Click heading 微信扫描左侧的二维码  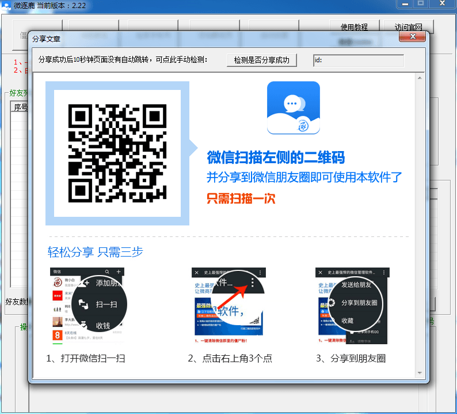pyautogui.click(x=276, y=157)
